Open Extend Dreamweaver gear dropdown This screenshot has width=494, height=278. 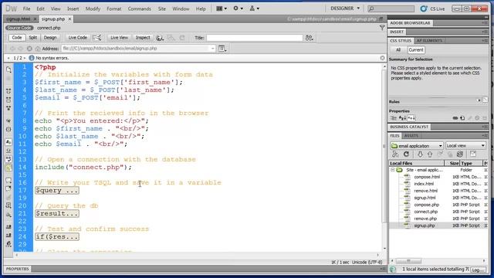(239, 8)
